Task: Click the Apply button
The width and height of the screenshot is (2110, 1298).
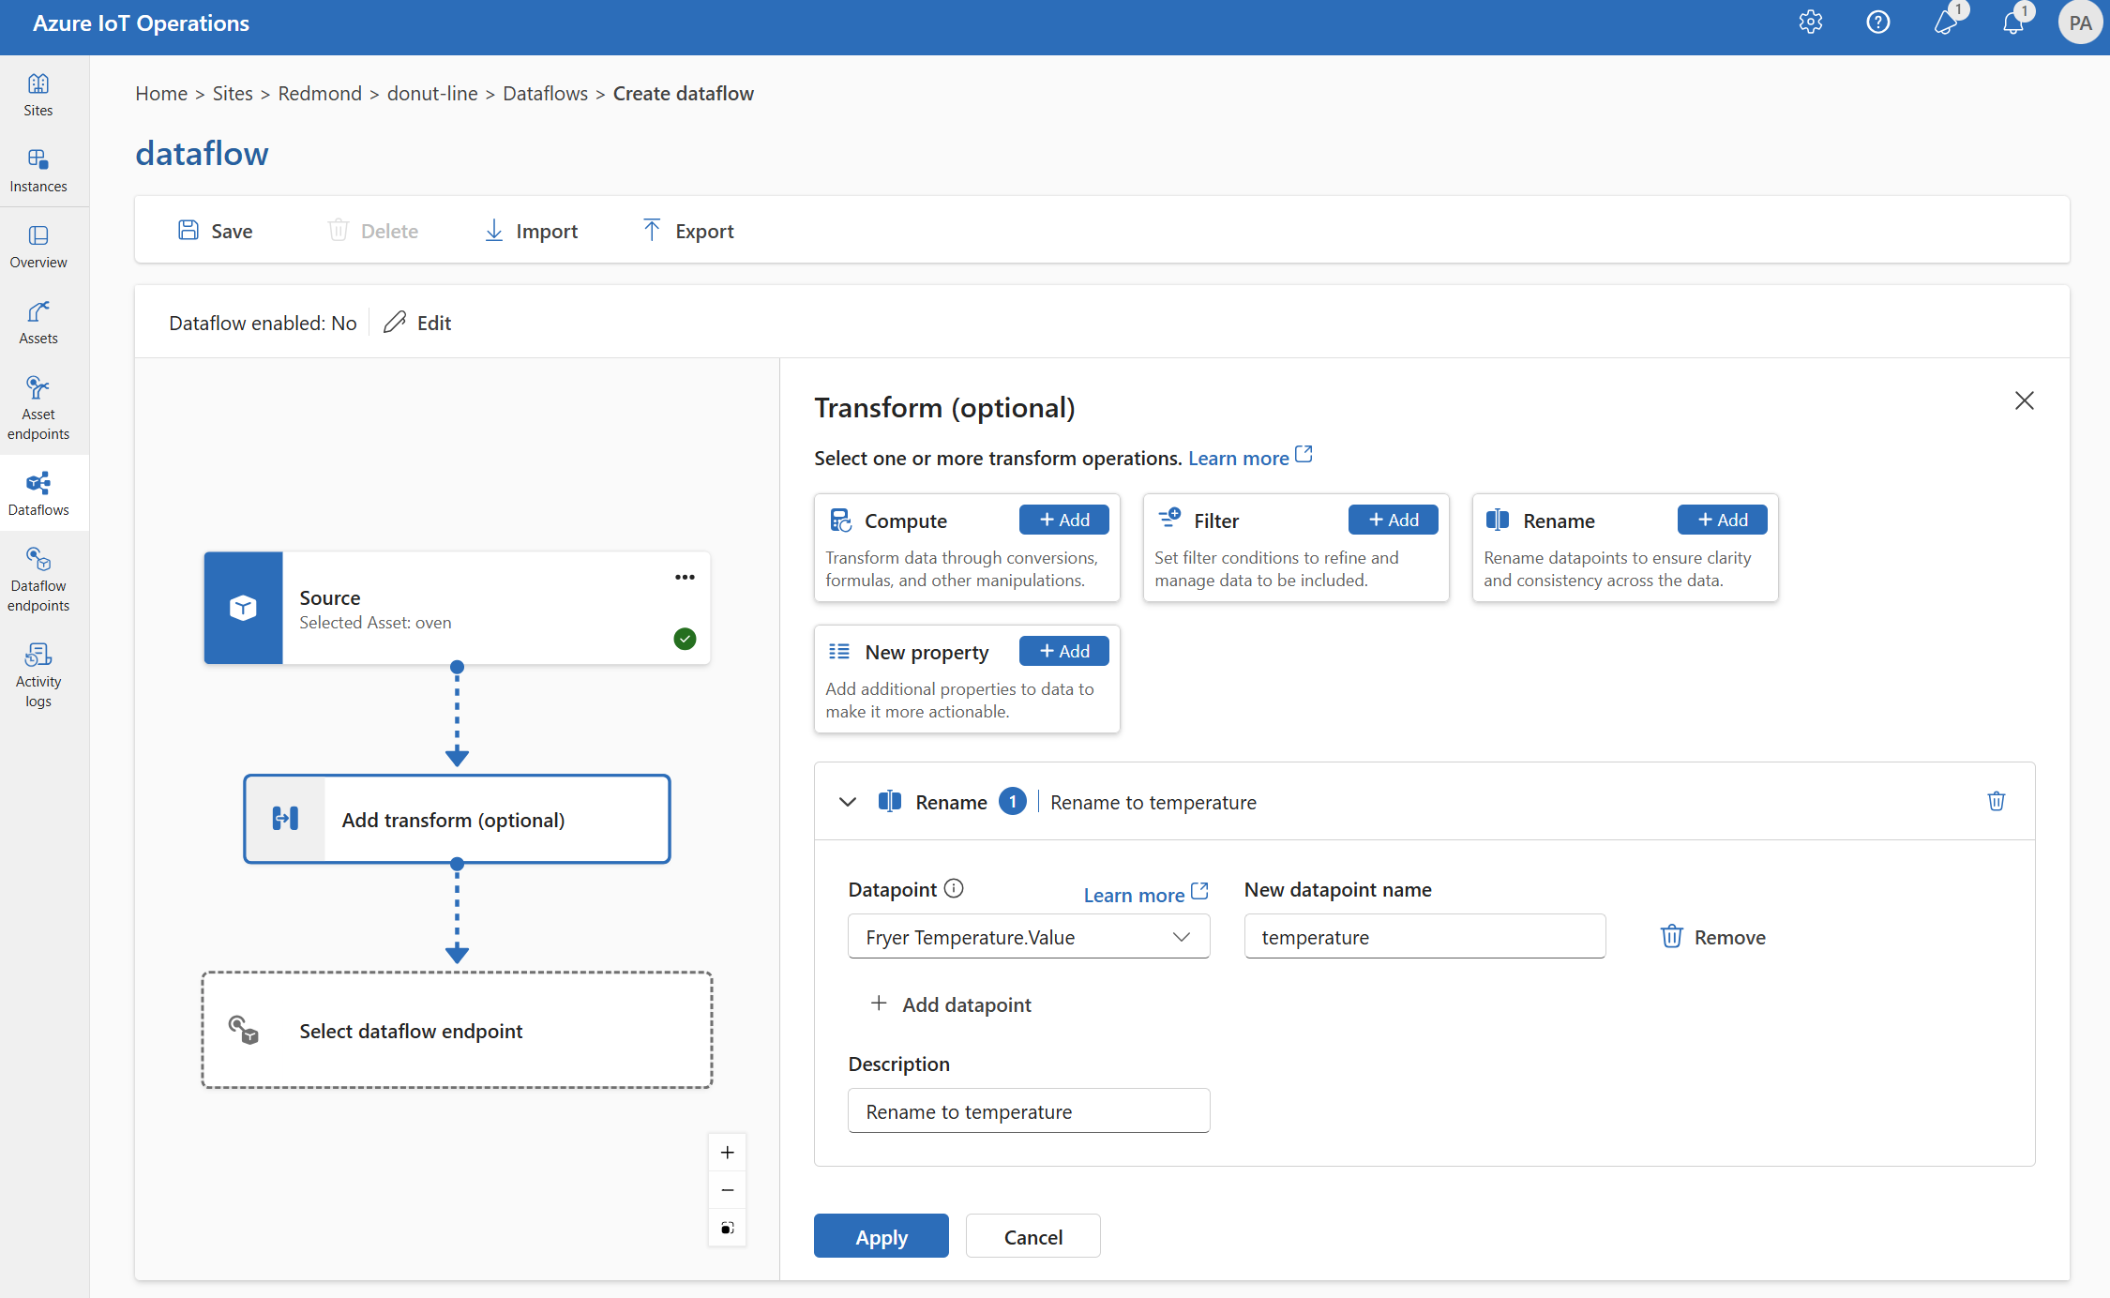Action: pos(881,1234)
